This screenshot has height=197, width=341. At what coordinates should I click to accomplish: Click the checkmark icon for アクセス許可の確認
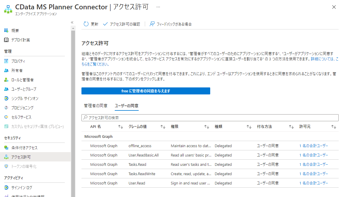[105, 24]
